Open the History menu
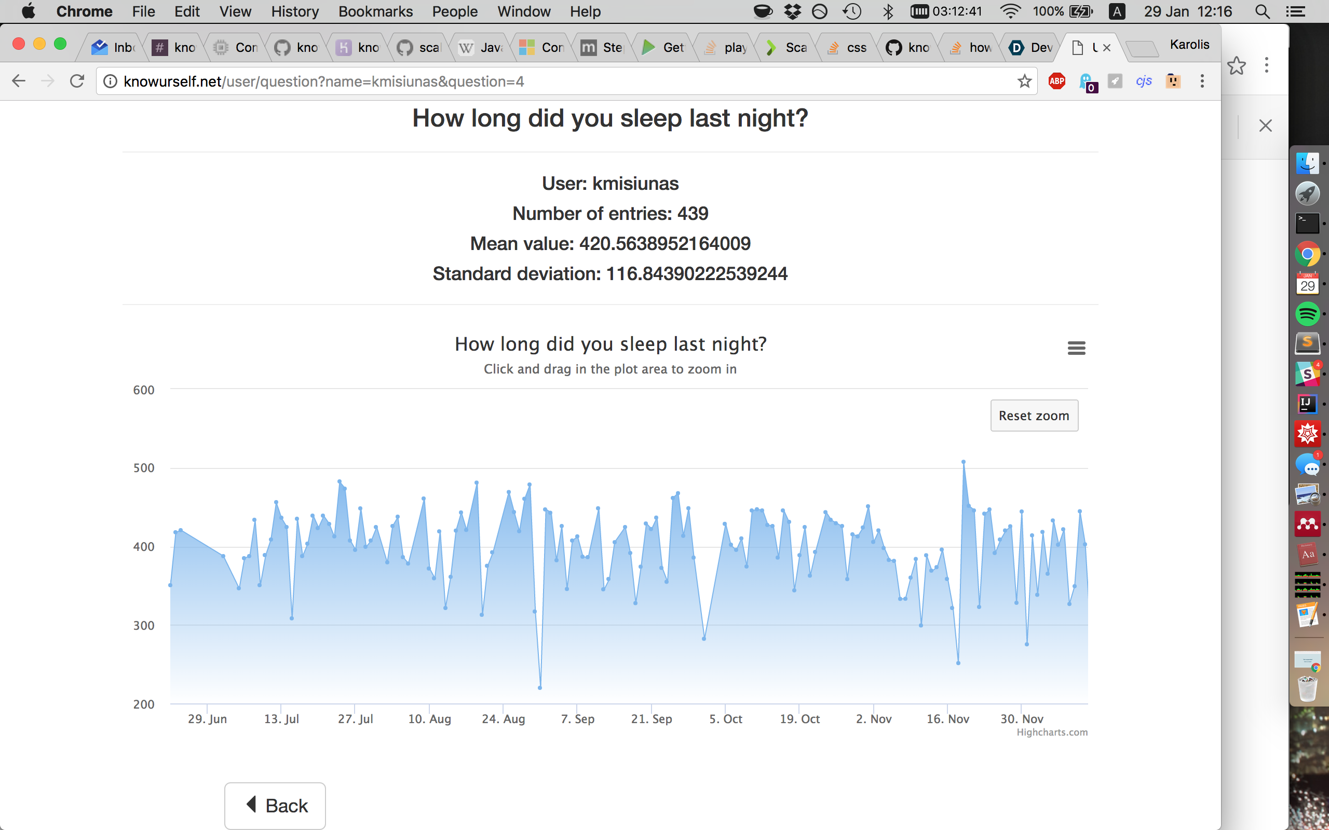 click(294, 11)
